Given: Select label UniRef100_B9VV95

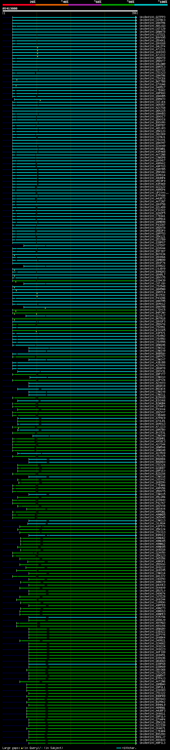Looking at the screenshot, I should (152, 38).
